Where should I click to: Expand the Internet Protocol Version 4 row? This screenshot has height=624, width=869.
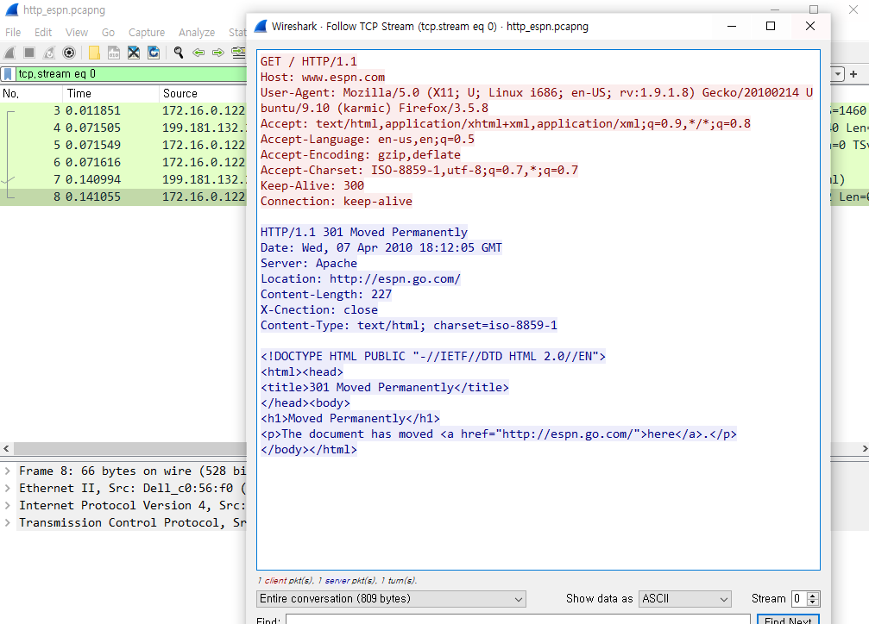[x=7, y=506]
